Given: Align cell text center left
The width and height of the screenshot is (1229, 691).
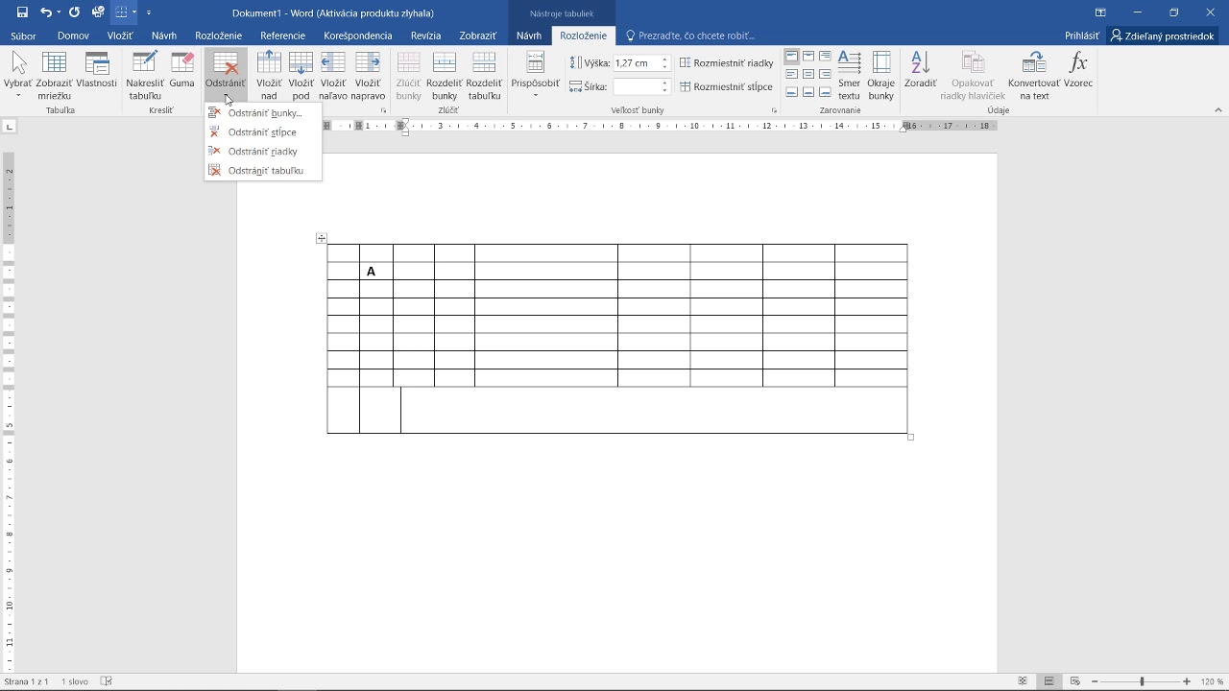Looking at the screenshot, I should pyautogui.click(x=791, y=74).
